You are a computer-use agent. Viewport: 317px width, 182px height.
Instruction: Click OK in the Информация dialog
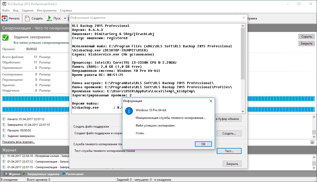click(x=203, y=144)
